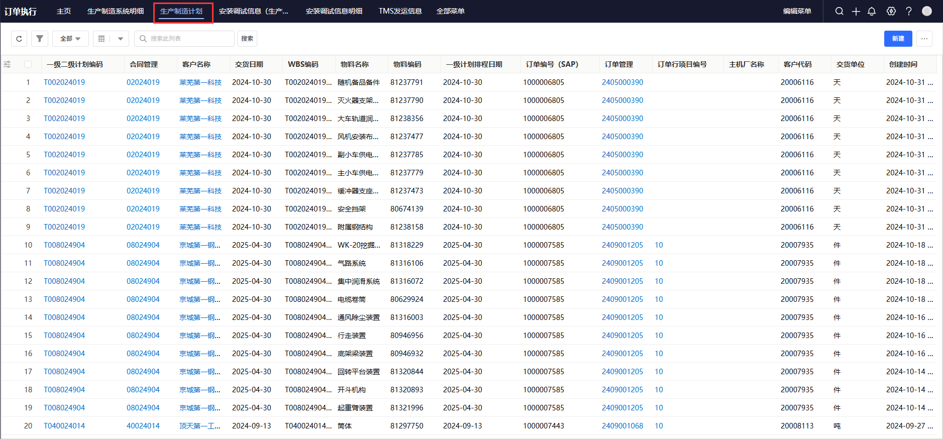
Task: Open the filter funnel icon
Action: tap(40, 39)
